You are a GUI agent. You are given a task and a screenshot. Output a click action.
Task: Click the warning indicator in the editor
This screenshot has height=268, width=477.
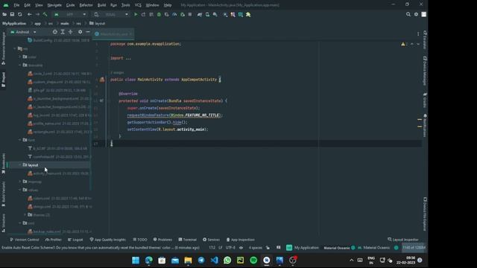tap(403, 44)
